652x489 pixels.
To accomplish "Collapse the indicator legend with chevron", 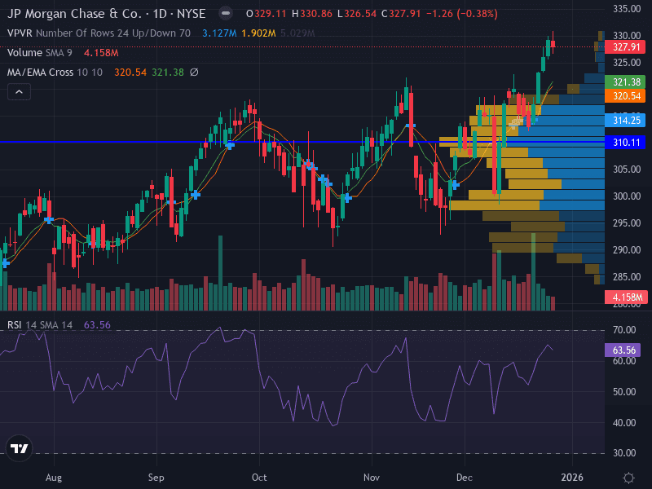I will point(19,92).
